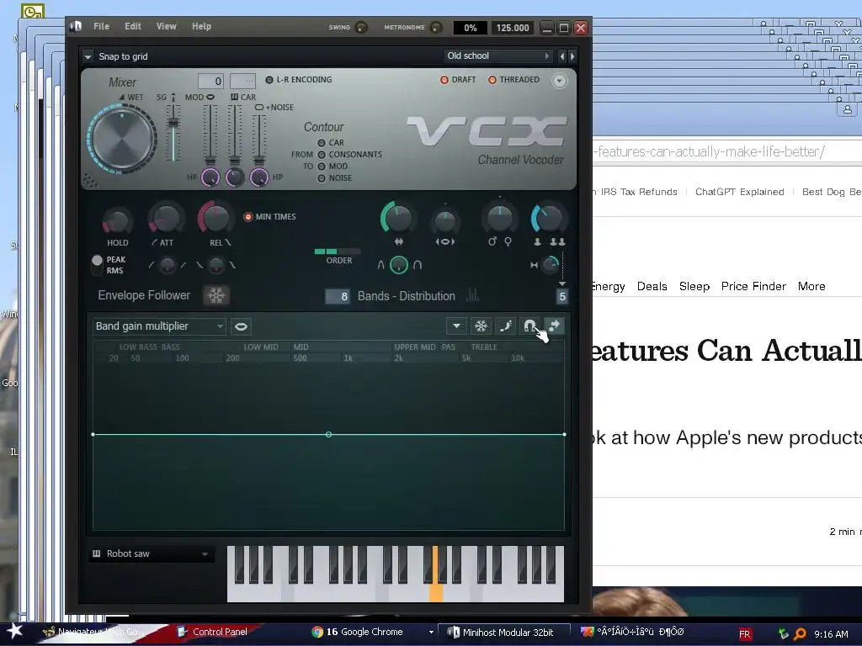Image resolution: width=862 pixels, height=646 pixels.
Task: Click the Swing knob in title bar
Action: point(360,27)
